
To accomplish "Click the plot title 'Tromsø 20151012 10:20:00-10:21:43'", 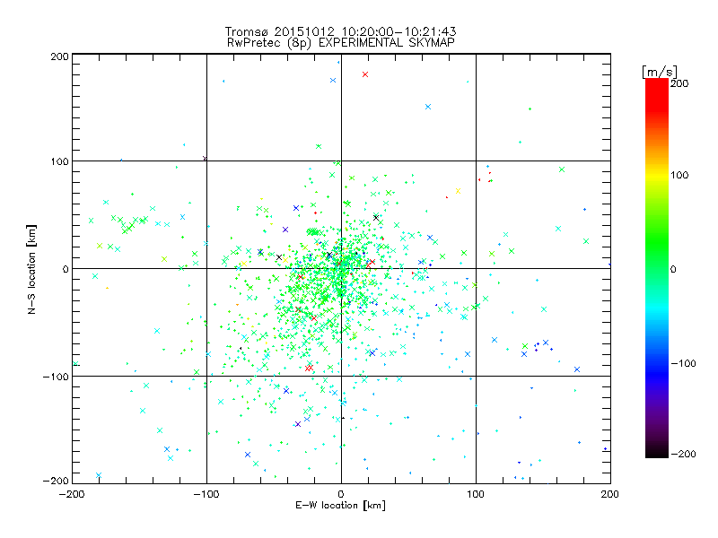I will tap(340, 31).
